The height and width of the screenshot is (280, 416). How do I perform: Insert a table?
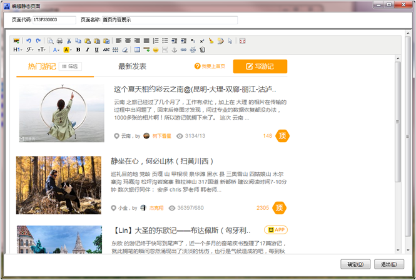click(137, 49)
